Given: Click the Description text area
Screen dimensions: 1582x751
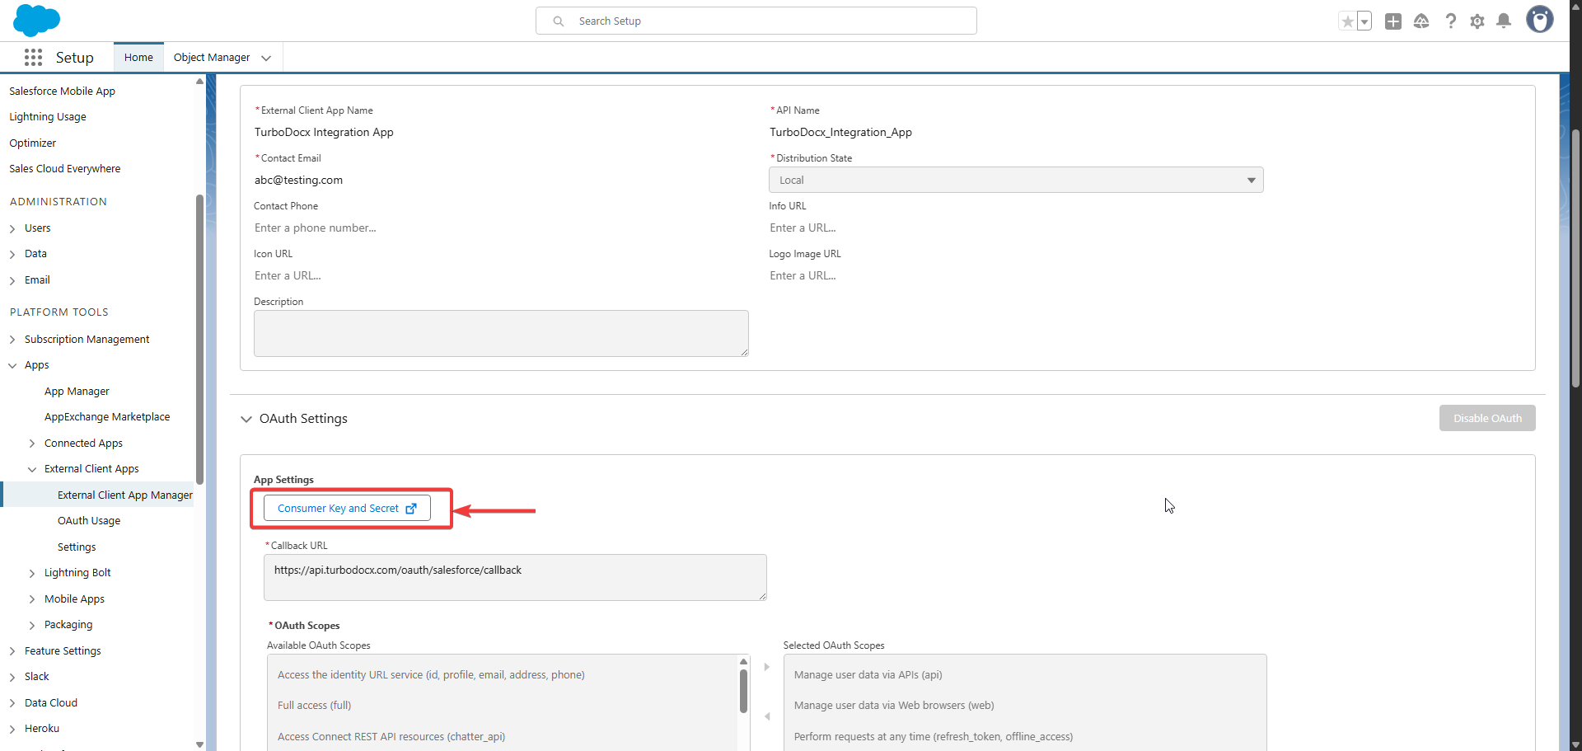Looking at the screenshot, I should 501,333.
